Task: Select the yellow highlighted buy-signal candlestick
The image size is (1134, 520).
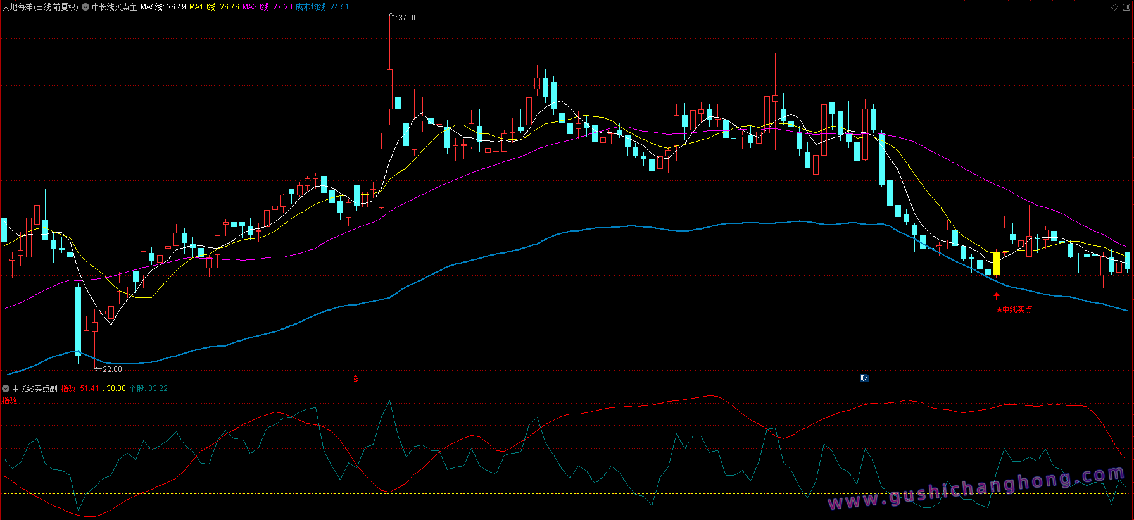Action: 996,263
